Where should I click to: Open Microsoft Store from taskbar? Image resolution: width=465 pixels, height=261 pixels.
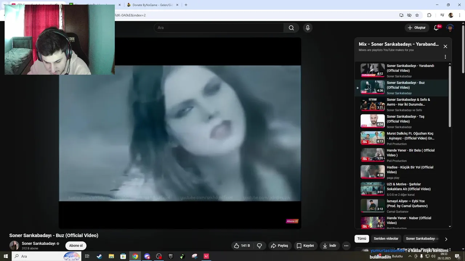click(123, 256)
